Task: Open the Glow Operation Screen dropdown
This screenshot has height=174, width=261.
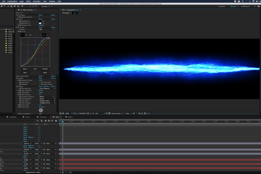Action: click(x=47, y=99)
